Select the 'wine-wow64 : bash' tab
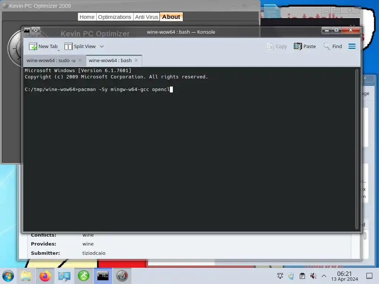The image size is (379, 284). tap(110, 60)
